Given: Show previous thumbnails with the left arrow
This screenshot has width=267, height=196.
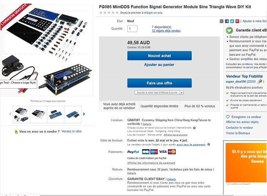Looking at the screenshot, I should click(10, 114).
